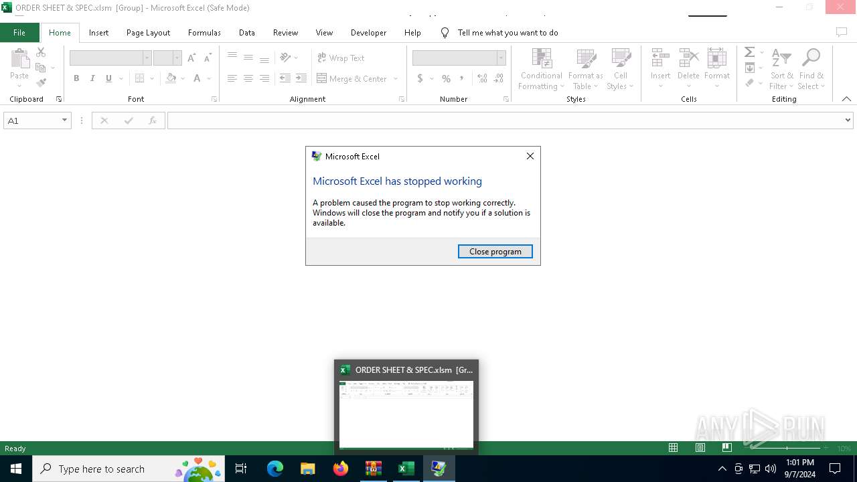Open Find & Select menu
This screenshot has width=857, height=482.
pos(811,70)
